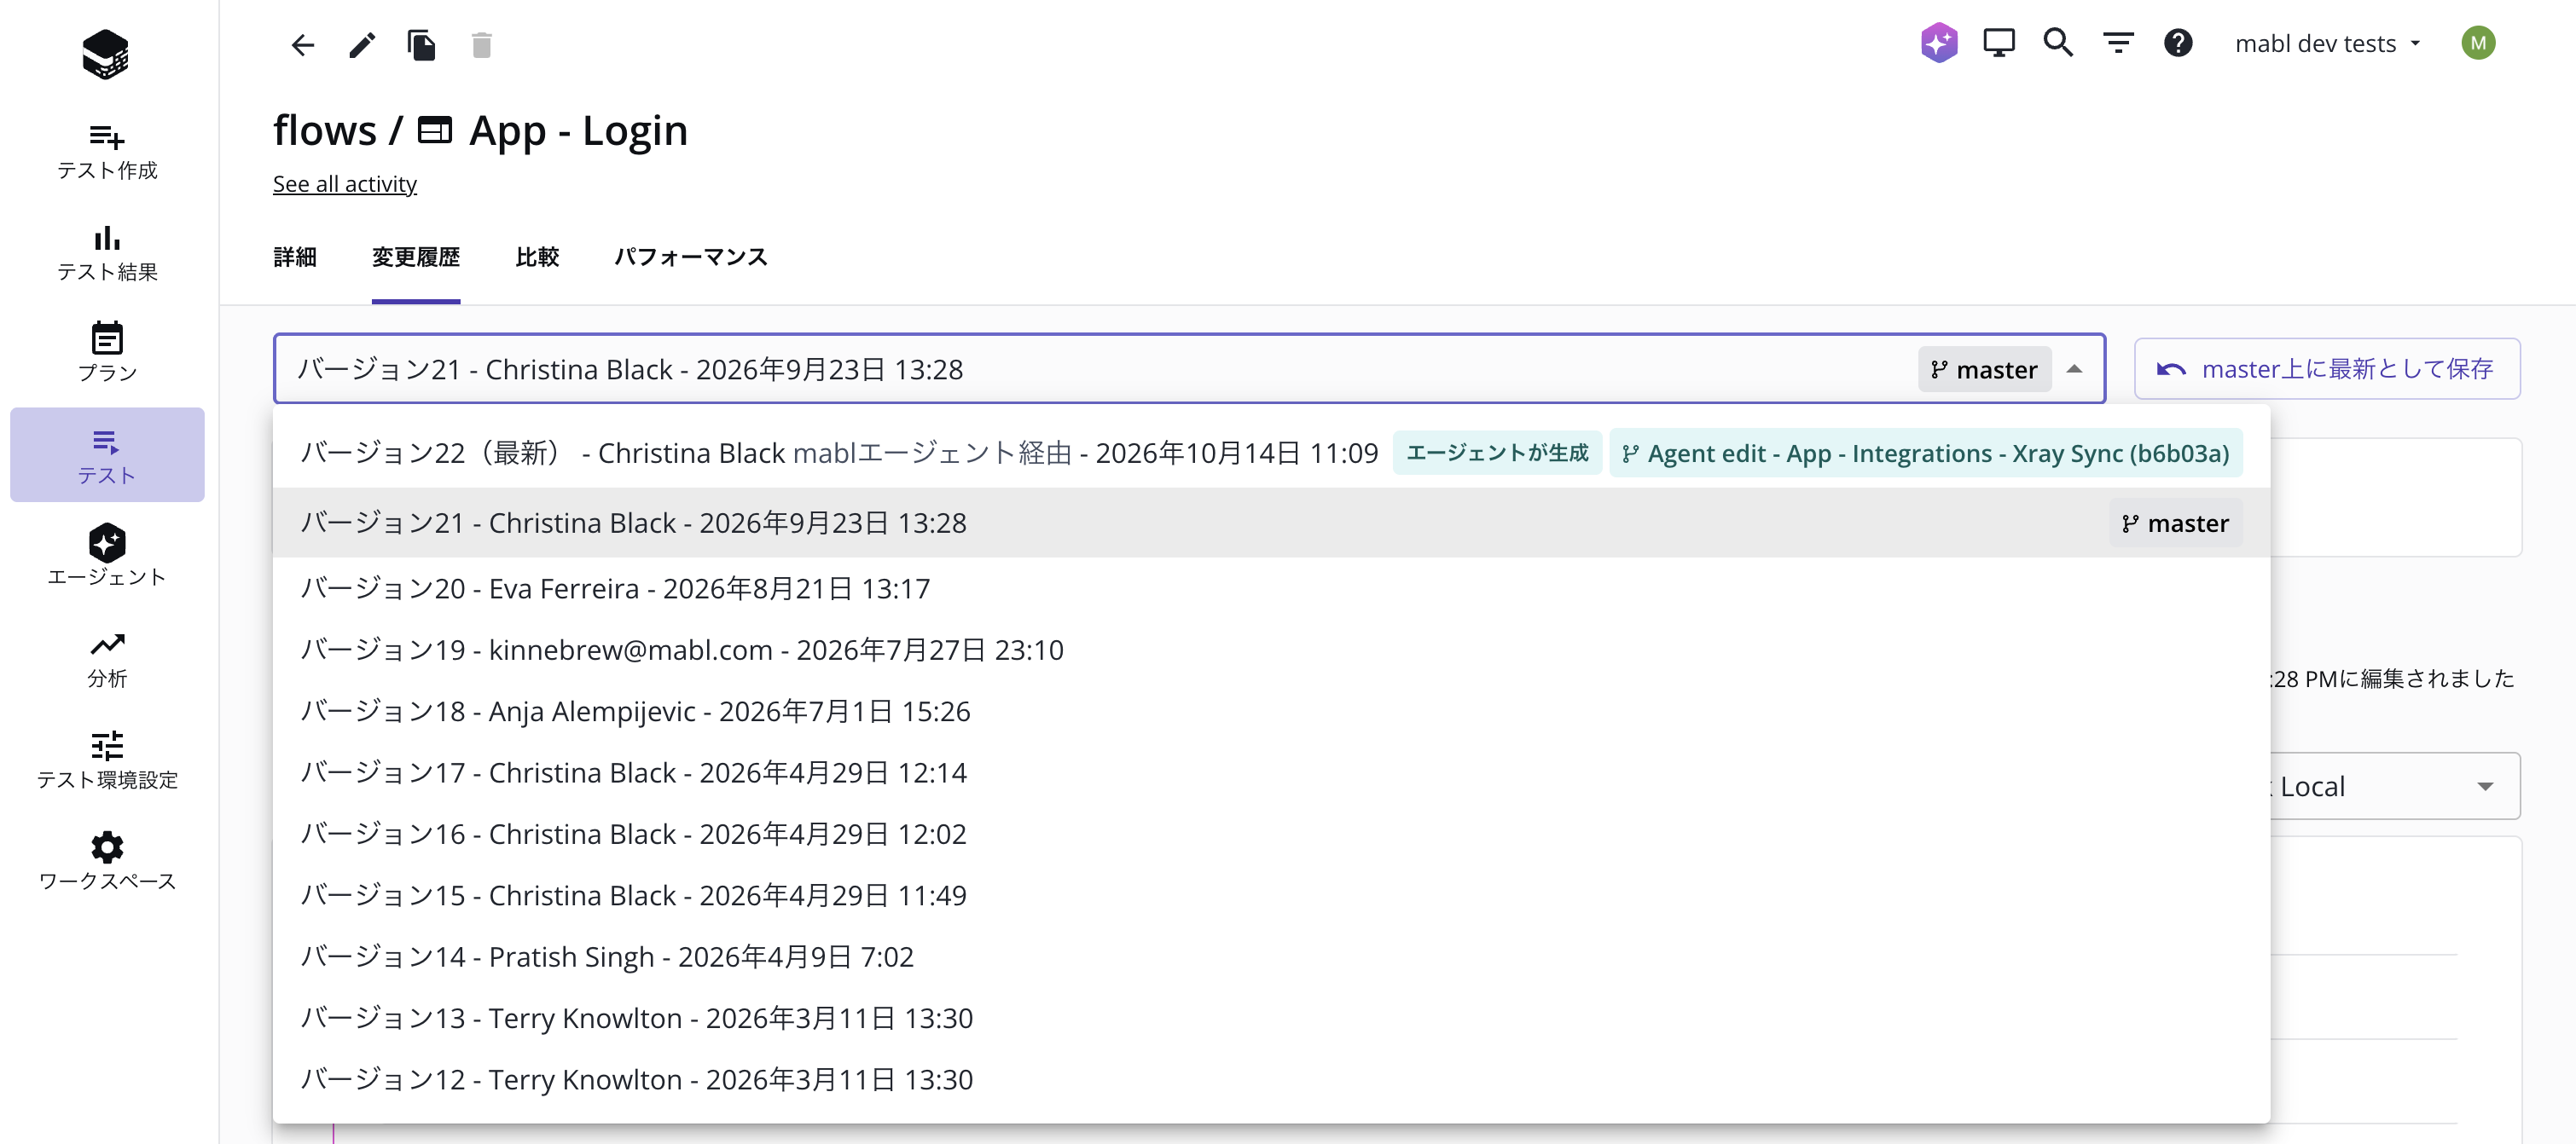
Task: Open 分析 in the sidebar
Action: coord(107,660)
